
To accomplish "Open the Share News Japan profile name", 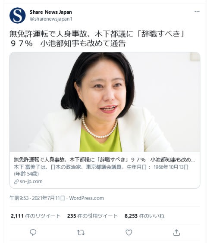I will 51,12.
